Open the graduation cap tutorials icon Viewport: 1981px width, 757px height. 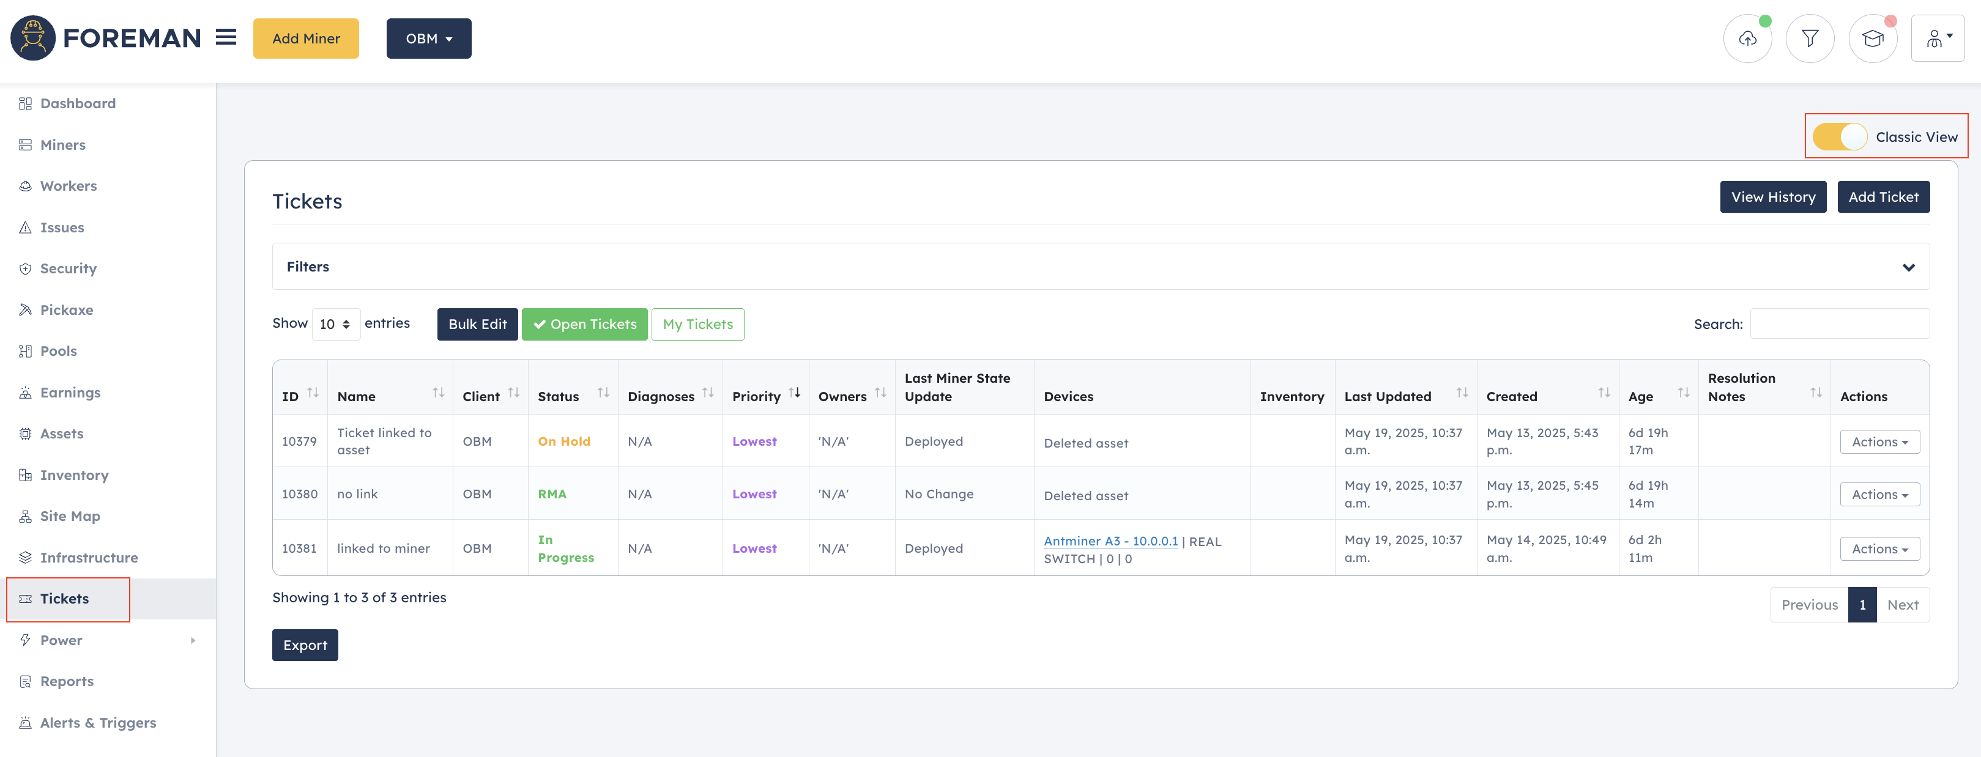1873,39
